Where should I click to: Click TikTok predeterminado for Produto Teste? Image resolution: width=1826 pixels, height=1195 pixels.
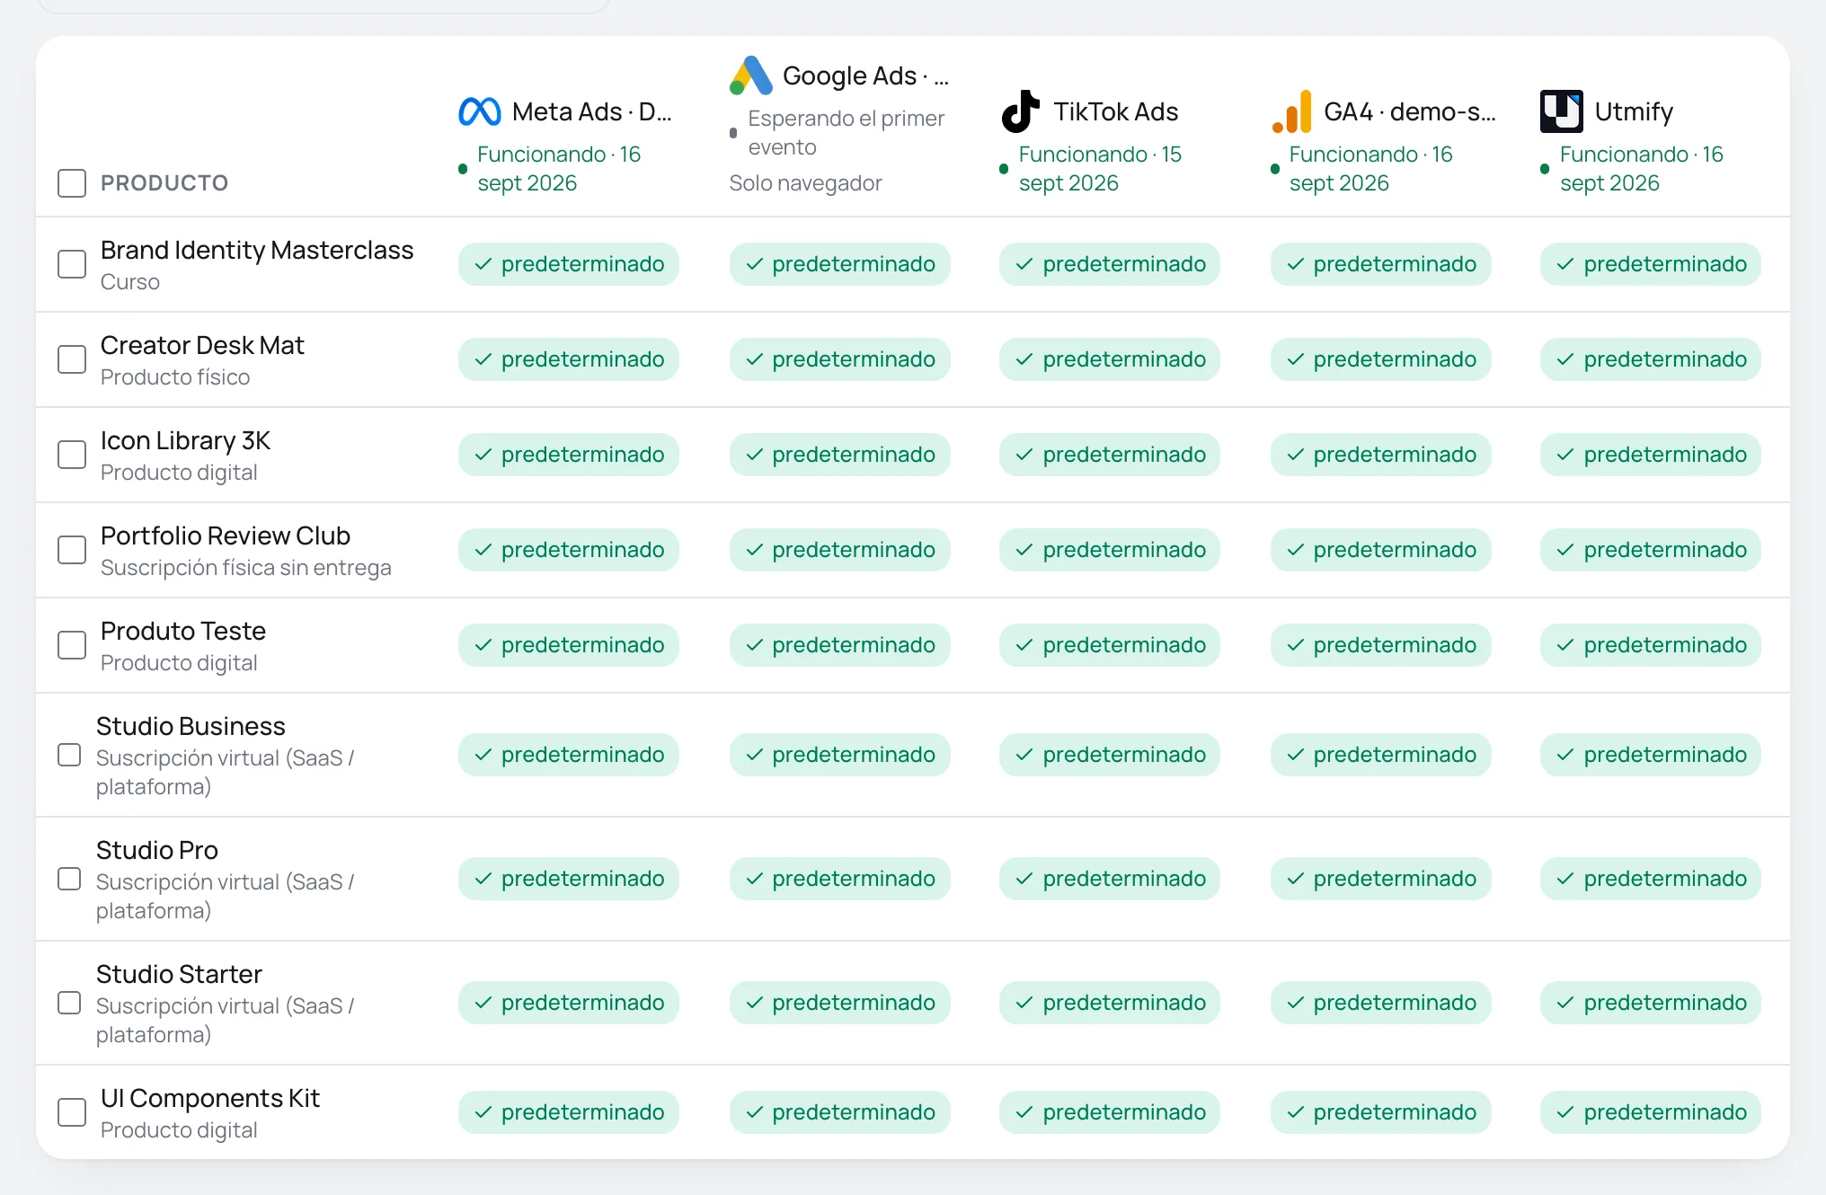pyautogui.click(x=1110, y=645)
